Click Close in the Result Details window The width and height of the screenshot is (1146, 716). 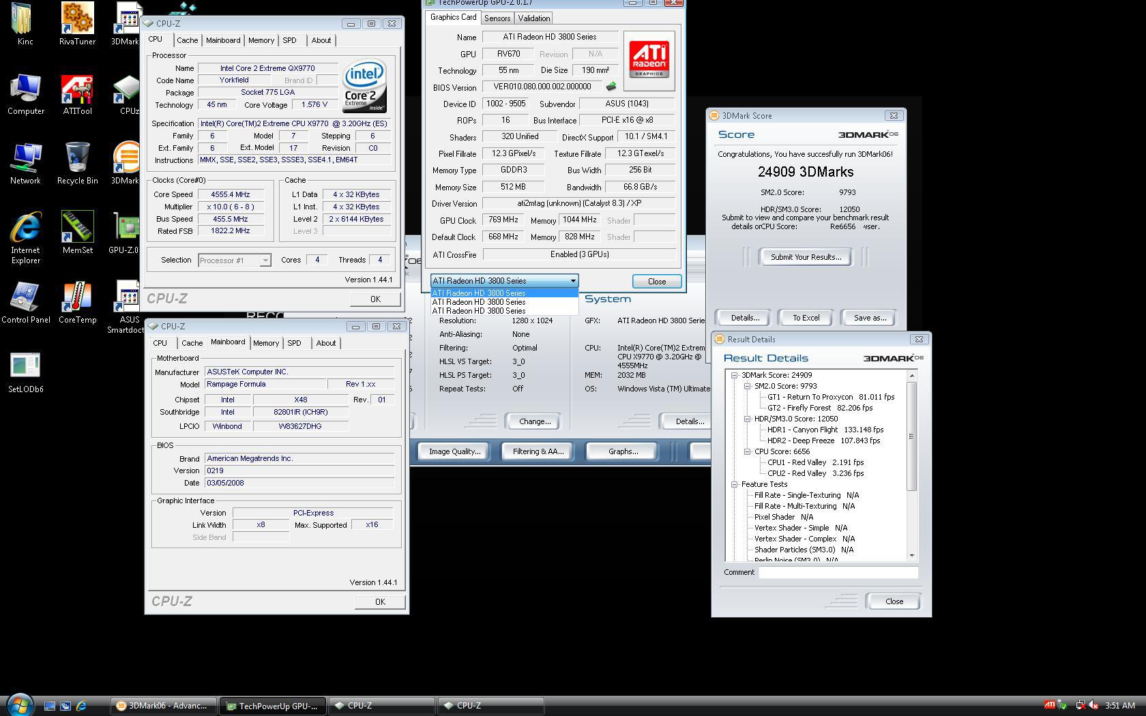click(x=894, y=601)
